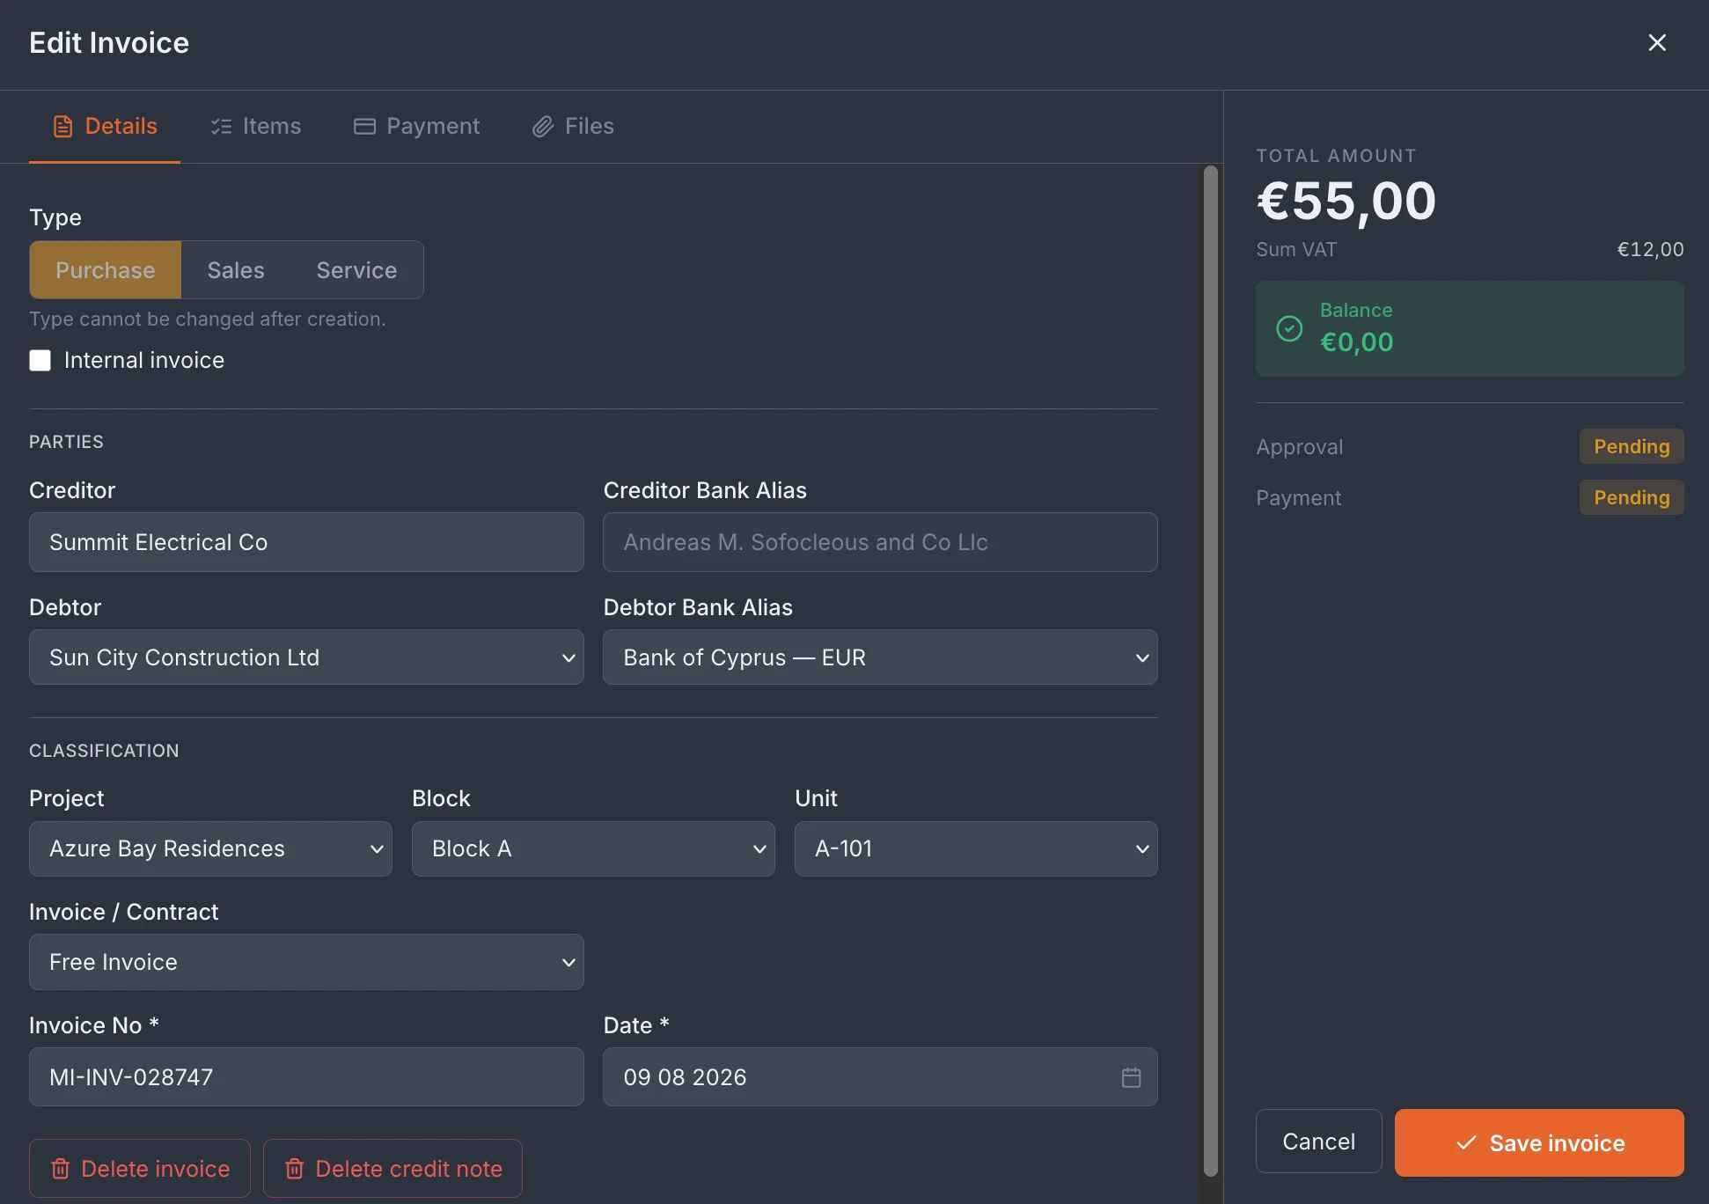This screenshot has width=1709, height=1204.
Task: Click the Cancel button
Action: [x=1318, y=1142]
